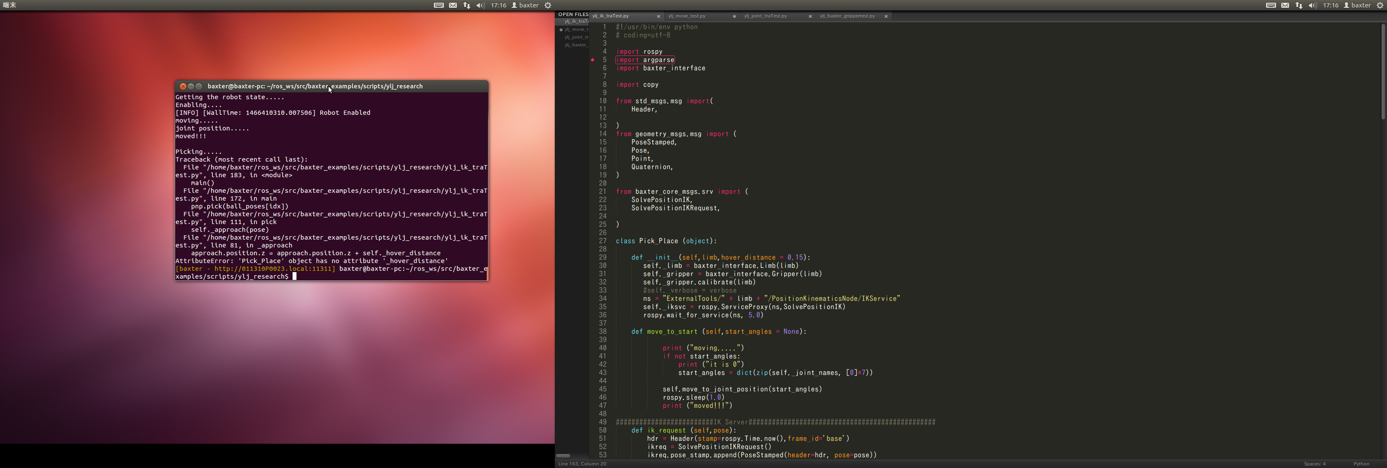The image size is (1387, 468).
Task: Open network arrows indicator on the panel above the editor
Action: coord(1299,5)
